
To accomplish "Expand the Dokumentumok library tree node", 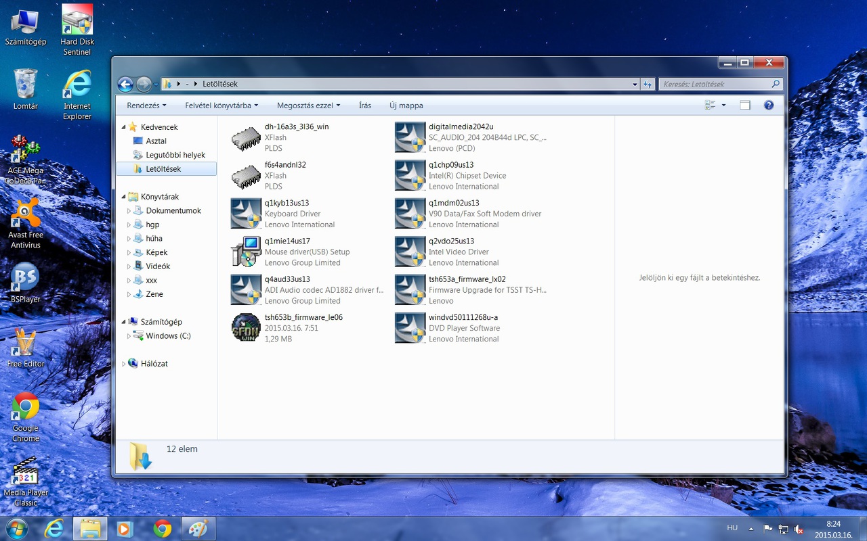I will (129, 211).
